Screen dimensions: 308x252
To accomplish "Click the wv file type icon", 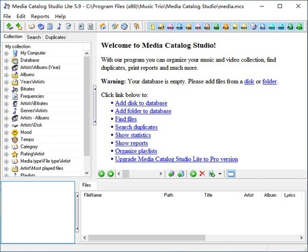I will (x=235, y=27).
